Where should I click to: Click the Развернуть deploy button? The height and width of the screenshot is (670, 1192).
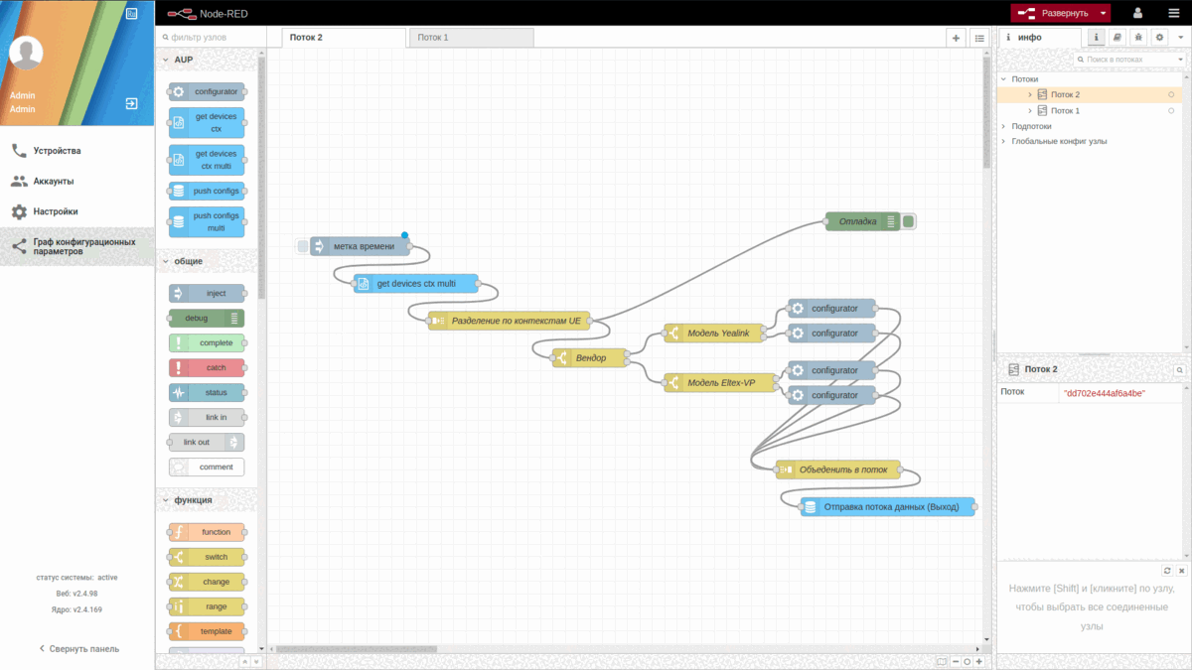1054,13
